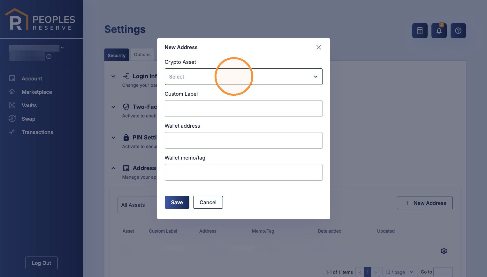Viewport: 487px width, 277px height.
Task: Open the calculator icon in header
Action: [x=420, y=31]
